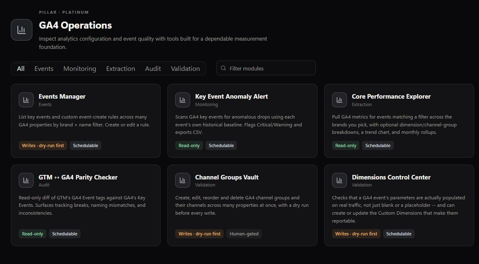This screenshot has height=264, width=479.
Task: Open the Events Manager module title
Action: point(62,97)
